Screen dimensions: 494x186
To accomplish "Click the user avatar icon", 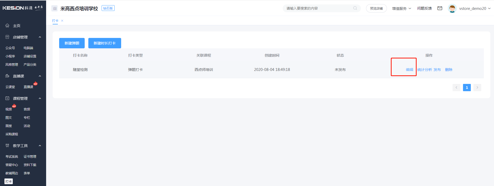I will click(x=452, y=8).
